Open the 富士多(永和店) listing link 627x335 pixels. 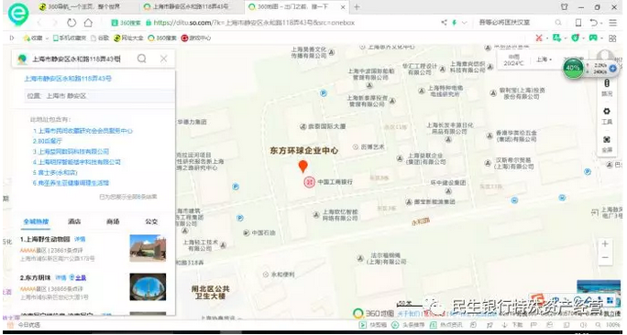click(55, 172)
